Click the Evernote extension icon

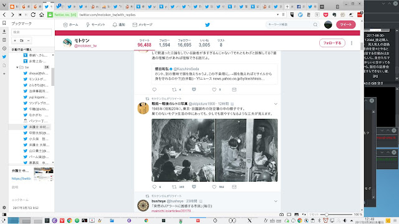coord(334,15)
